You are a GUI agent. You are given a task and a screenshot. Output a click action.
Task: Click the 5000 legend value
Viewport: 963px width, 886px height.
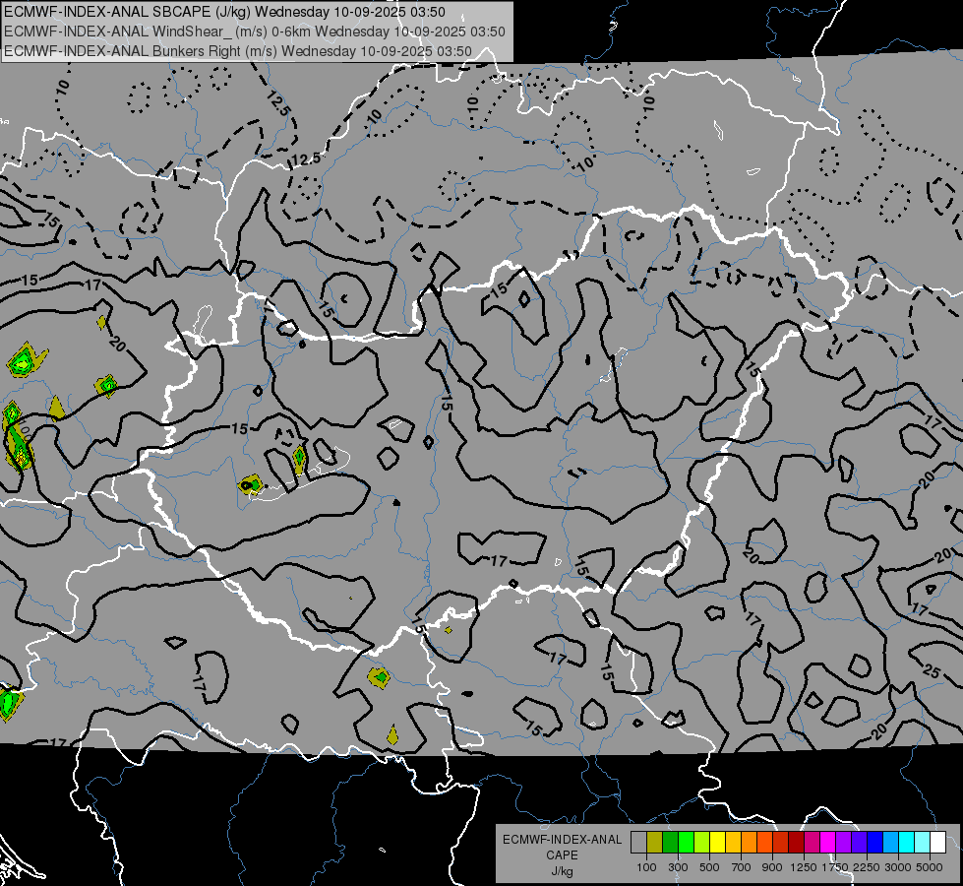click(x=930, y=867)
